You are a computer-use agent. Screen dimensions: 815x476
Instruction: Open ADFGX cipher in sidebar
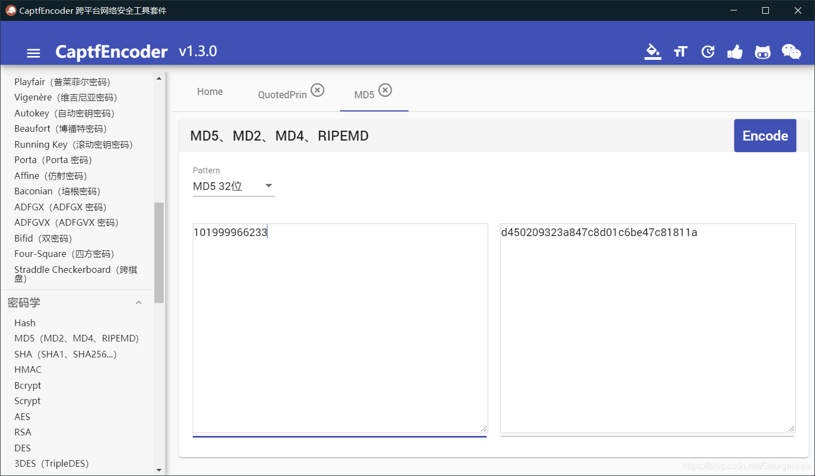[60, 207]
